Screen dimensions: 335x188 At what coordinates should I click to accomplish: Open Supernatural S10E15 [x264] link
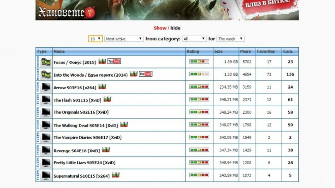(x=82, y=176)
